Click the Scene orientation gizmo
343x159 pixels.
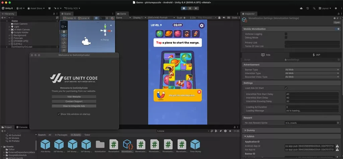pyautogui.click(x=105, y=31)
